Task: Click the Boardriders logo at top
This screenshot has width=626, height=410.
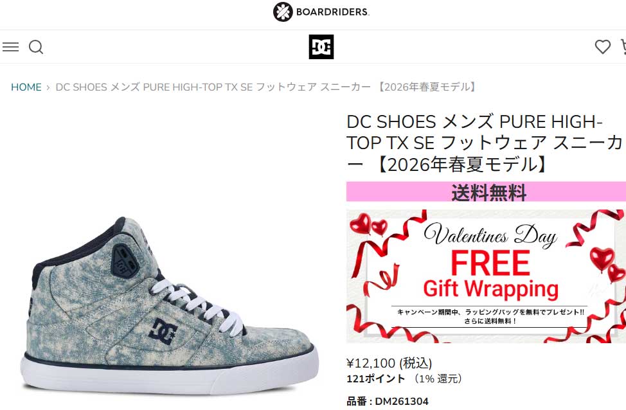Action: click(321, 12)
